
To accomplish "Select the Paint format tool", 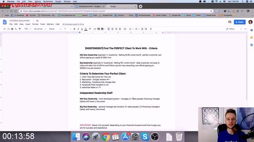I will (20, 29).
